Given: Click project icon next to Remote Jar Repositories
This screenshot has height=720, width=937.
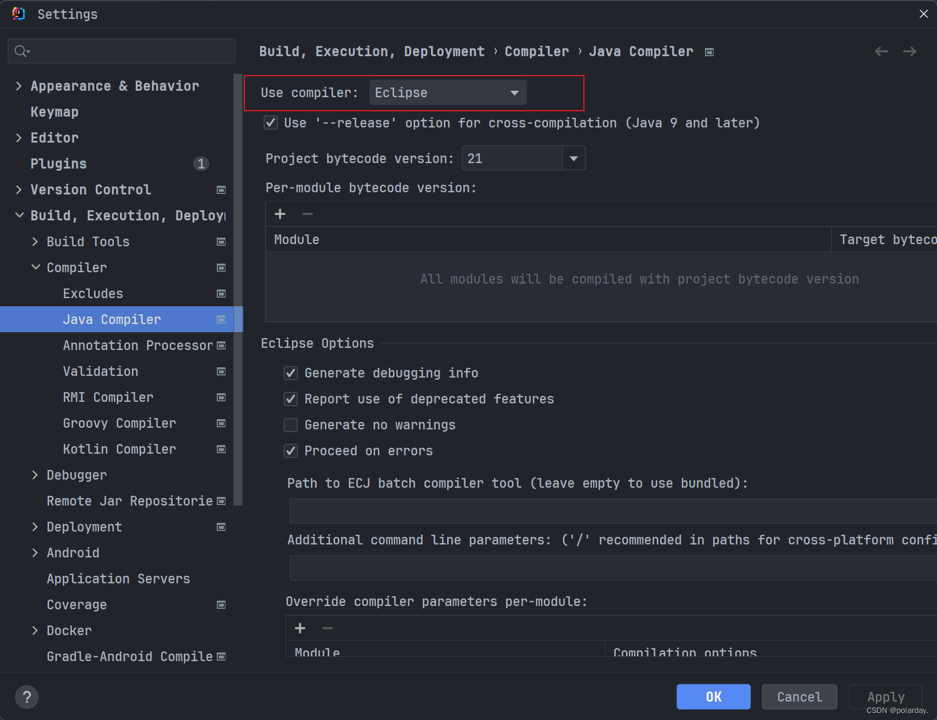Looking at the screenshot, I should coord(221,501).
